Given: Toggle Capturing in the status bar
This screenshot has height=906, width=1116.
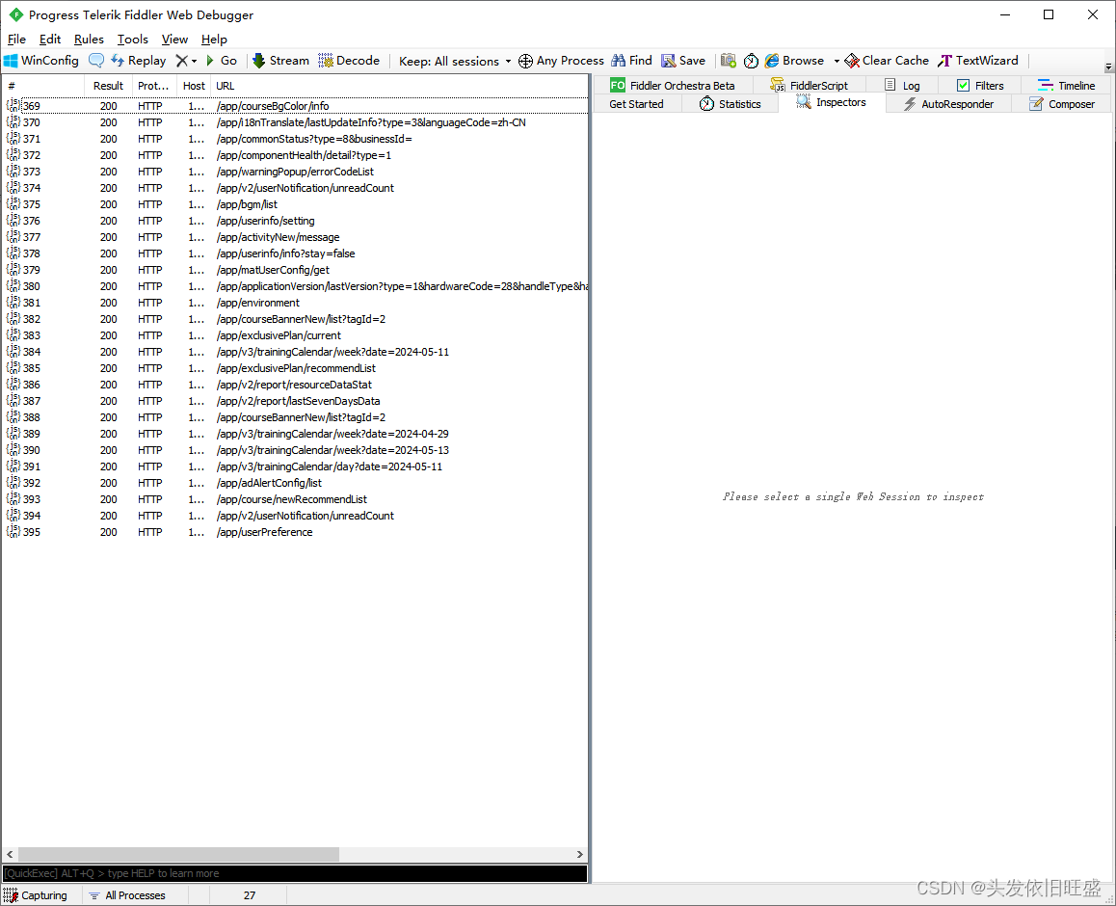Looking at the screenshot, I should point(36,895).
